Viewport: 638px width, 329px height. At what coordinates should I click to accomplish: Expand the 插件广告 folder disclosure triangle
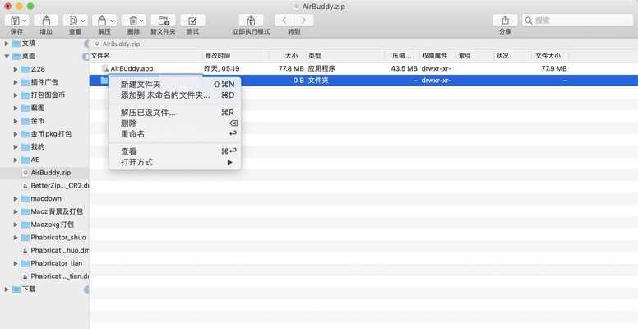tap(16, 82)
